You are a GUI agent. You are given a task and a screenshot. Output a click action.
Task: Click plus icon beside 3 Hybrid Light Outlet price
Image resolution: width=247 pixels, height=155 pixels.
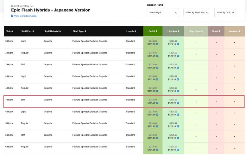(x=157, y=44)
